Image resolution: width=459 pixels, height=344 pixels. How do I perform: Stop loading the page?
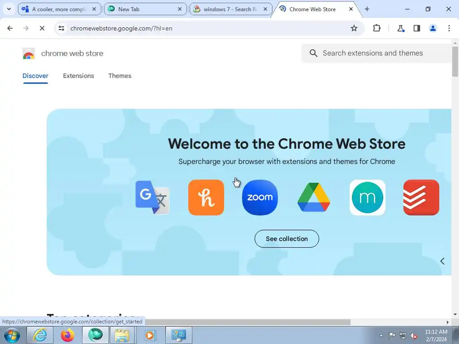pyautogui.click(x=42, y=28)
